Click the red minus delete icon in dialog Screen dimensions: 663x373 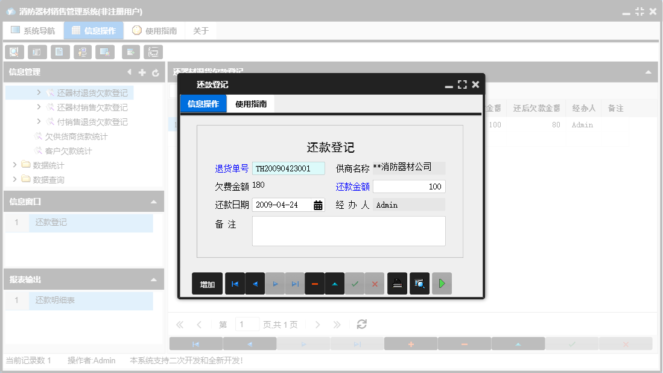click(x=314, y=283)
